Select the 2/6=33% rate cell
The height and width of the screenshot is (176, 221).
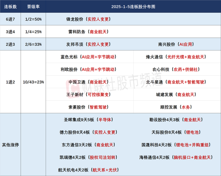[33, 44]
